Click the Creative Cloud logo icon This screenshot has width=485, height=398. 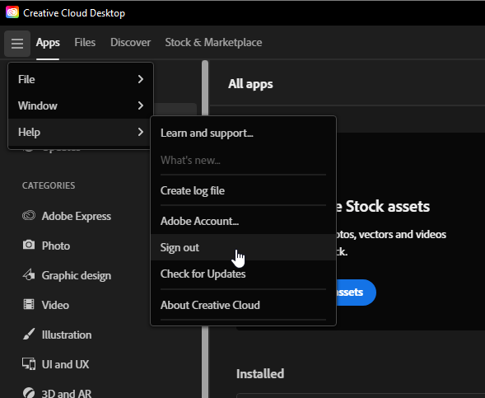pyautogui.click(x=12, y=12)
